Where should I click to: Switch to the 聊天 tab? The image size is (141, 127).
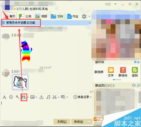(9, 16)
